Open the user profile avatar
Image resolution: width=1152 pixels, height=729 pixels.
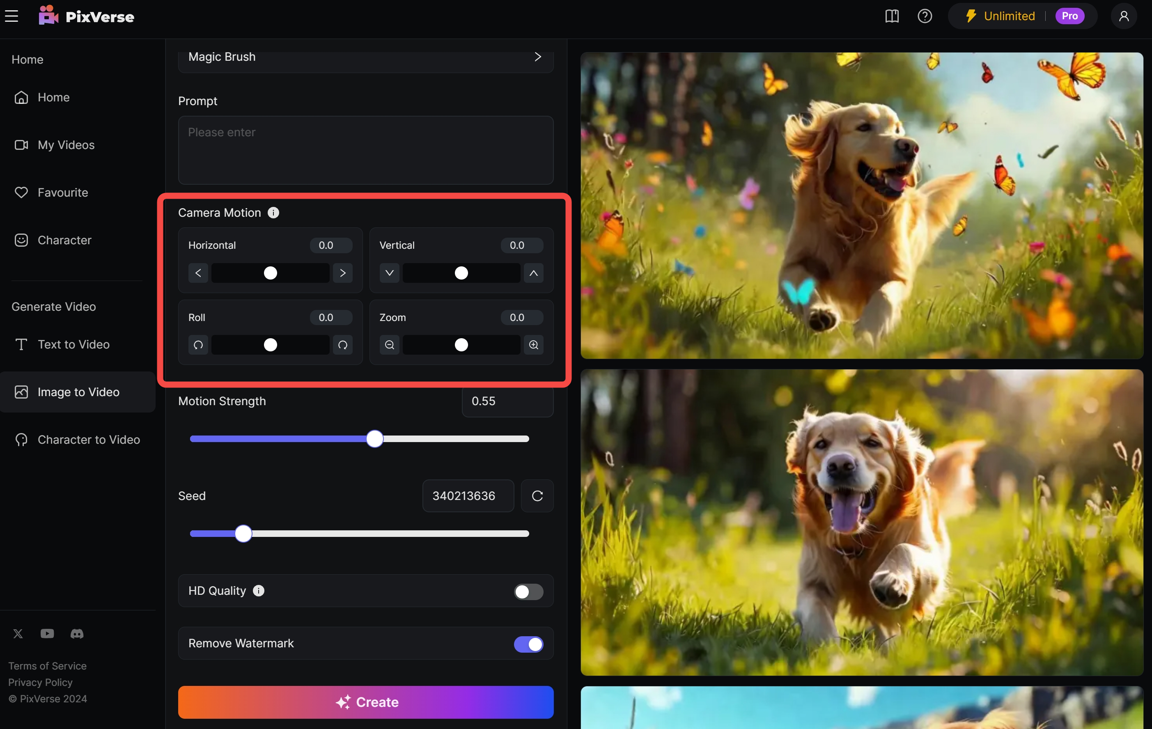[1123, 16]
